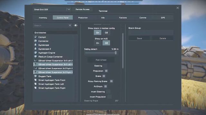Switch to the Control Panel tab

pyautogui.click(x=63, y=18)
